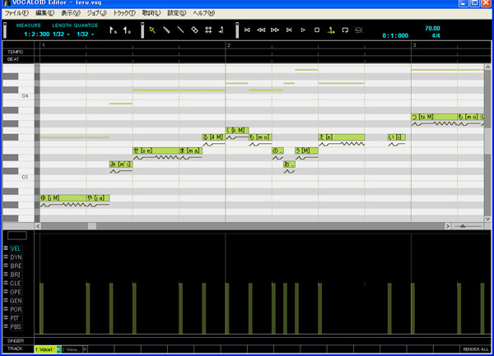Toggle the grid display icon
Viewport: 494px width, 356px height.
coord(208,30)
